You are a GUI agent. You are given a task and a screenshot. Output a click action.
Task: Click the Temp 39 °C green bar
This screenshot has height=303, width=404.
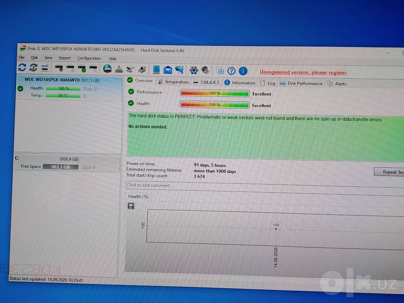(63, 96)
